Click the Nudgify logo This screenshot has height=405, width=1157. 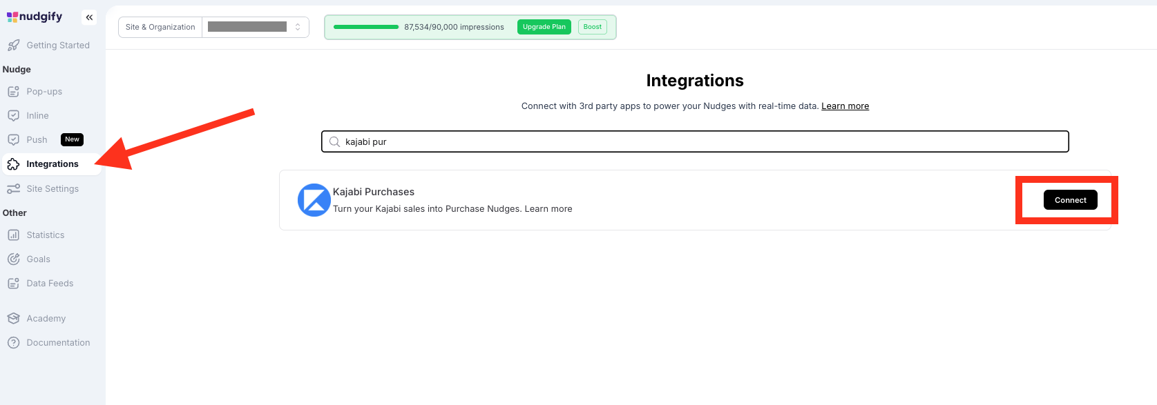pyautogui.click(x=35, y=17)
